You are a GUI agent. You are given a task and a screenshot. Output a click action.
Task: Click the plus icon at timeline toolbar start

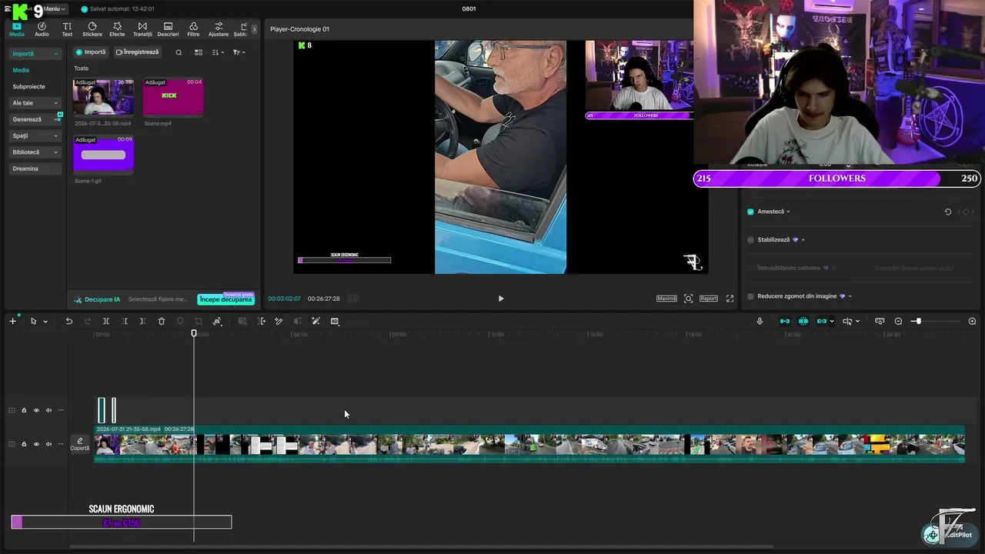tap(12, 321)
